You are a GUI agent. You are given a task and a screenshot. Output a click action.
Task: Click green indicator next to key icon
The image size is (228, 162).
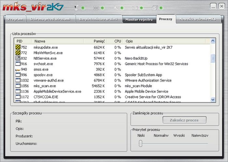click(122, 8)
